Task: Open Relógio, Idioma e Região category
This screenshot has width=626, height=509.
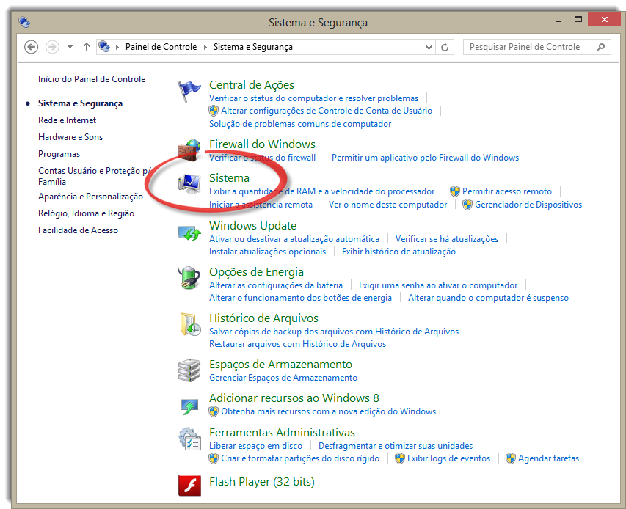Action: [x=87, y=213]
